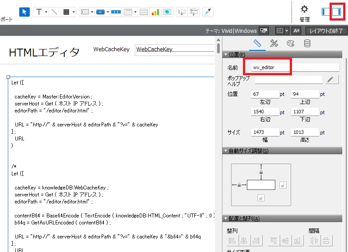Click the pencil edit tooltip button
Screen dimensions: 348x252
click(332, 80)
